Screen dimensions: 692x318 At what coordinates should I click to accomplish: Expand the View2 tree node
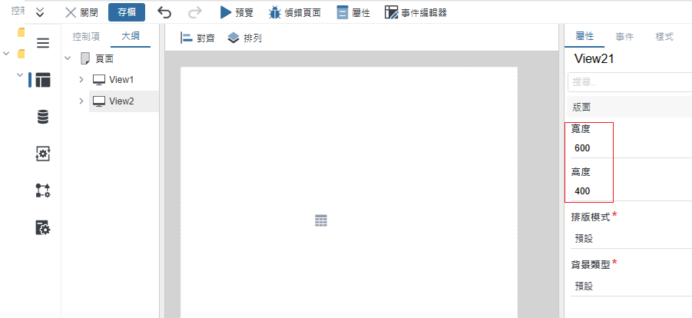click(82, 101)
